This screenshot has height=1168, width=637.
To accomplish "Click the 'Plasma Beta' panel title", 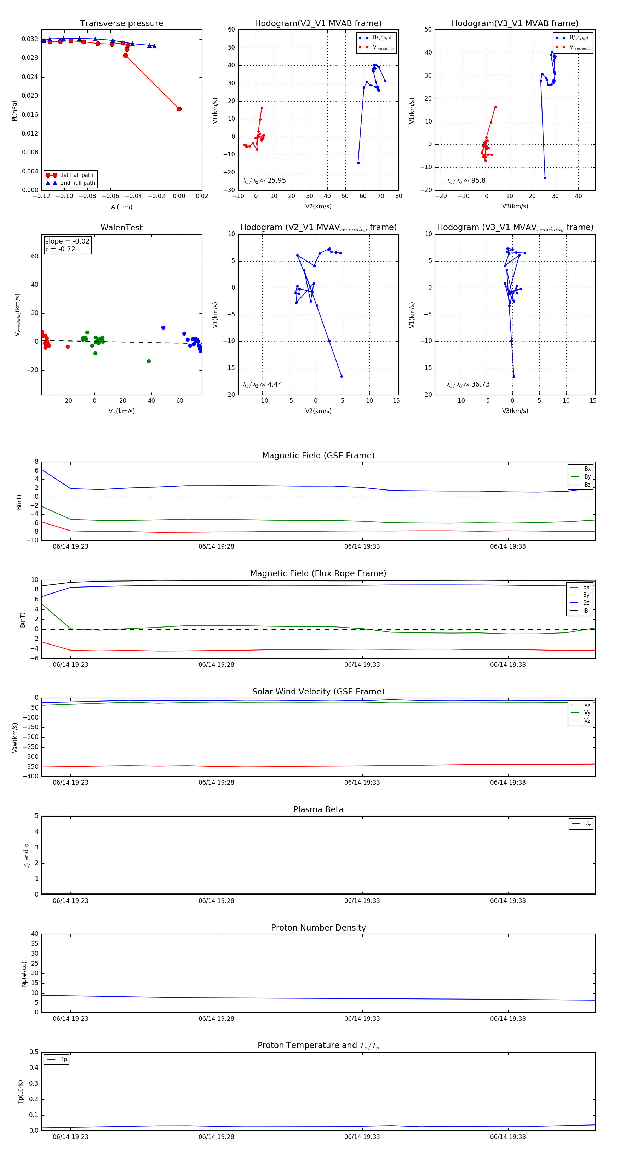I will [318, 809].
